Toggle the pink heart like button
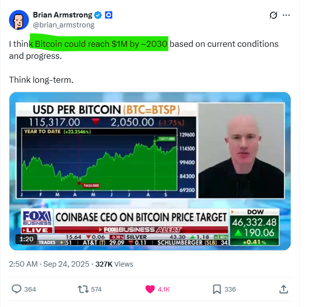The height and width of the screenshot is (307, 311). 150,289
